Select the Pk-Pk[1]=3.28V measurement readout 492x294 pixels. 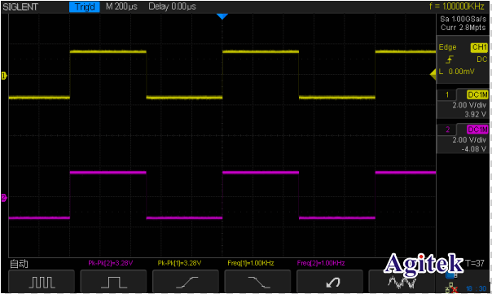click(179, 263)
